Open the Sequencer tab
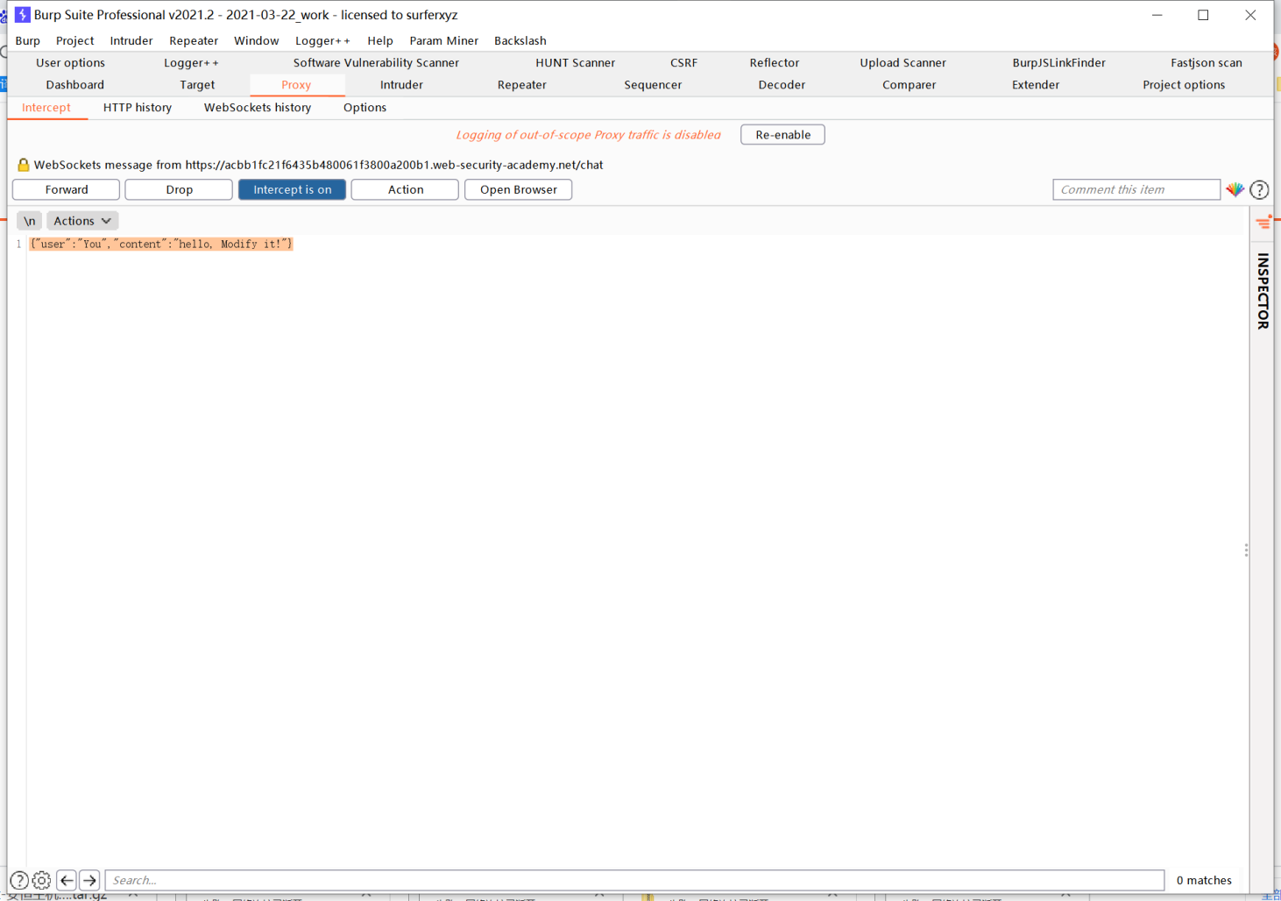 (653, 85)
